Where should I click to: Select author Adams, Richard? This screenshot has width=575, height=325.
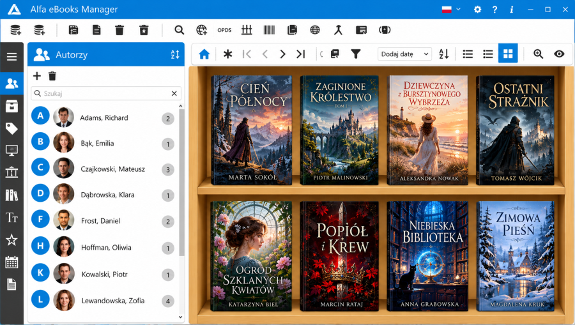pos(103,117)
